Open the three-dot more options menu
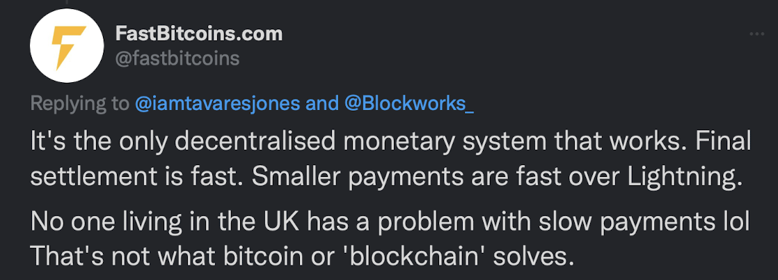The image size is (778, 280). pyautogui.click(x=756, y=33)
